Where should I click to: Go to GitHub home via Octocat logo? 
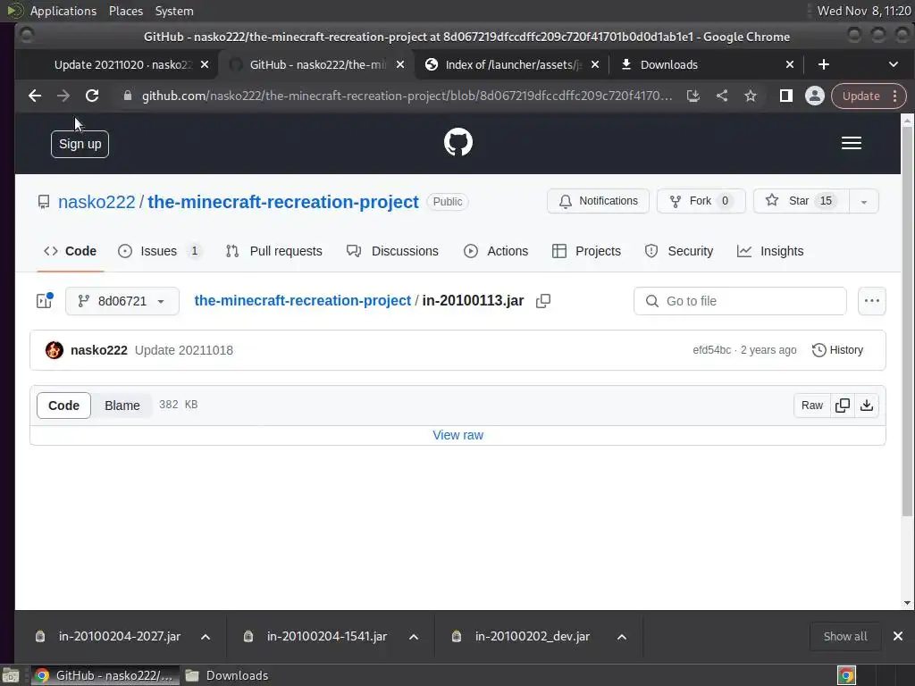[458, 142]
